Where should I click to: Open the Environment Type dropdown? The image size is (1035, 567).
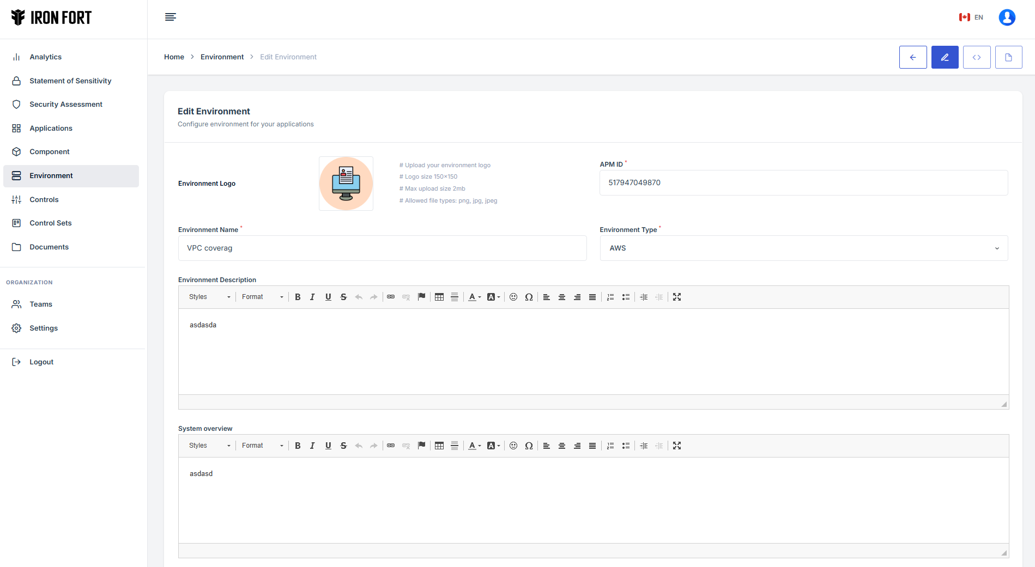click(803, 248)
